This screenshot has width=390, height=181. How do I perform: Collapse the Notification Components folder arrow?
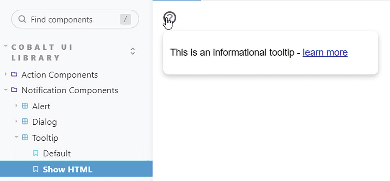pos(5,90)
